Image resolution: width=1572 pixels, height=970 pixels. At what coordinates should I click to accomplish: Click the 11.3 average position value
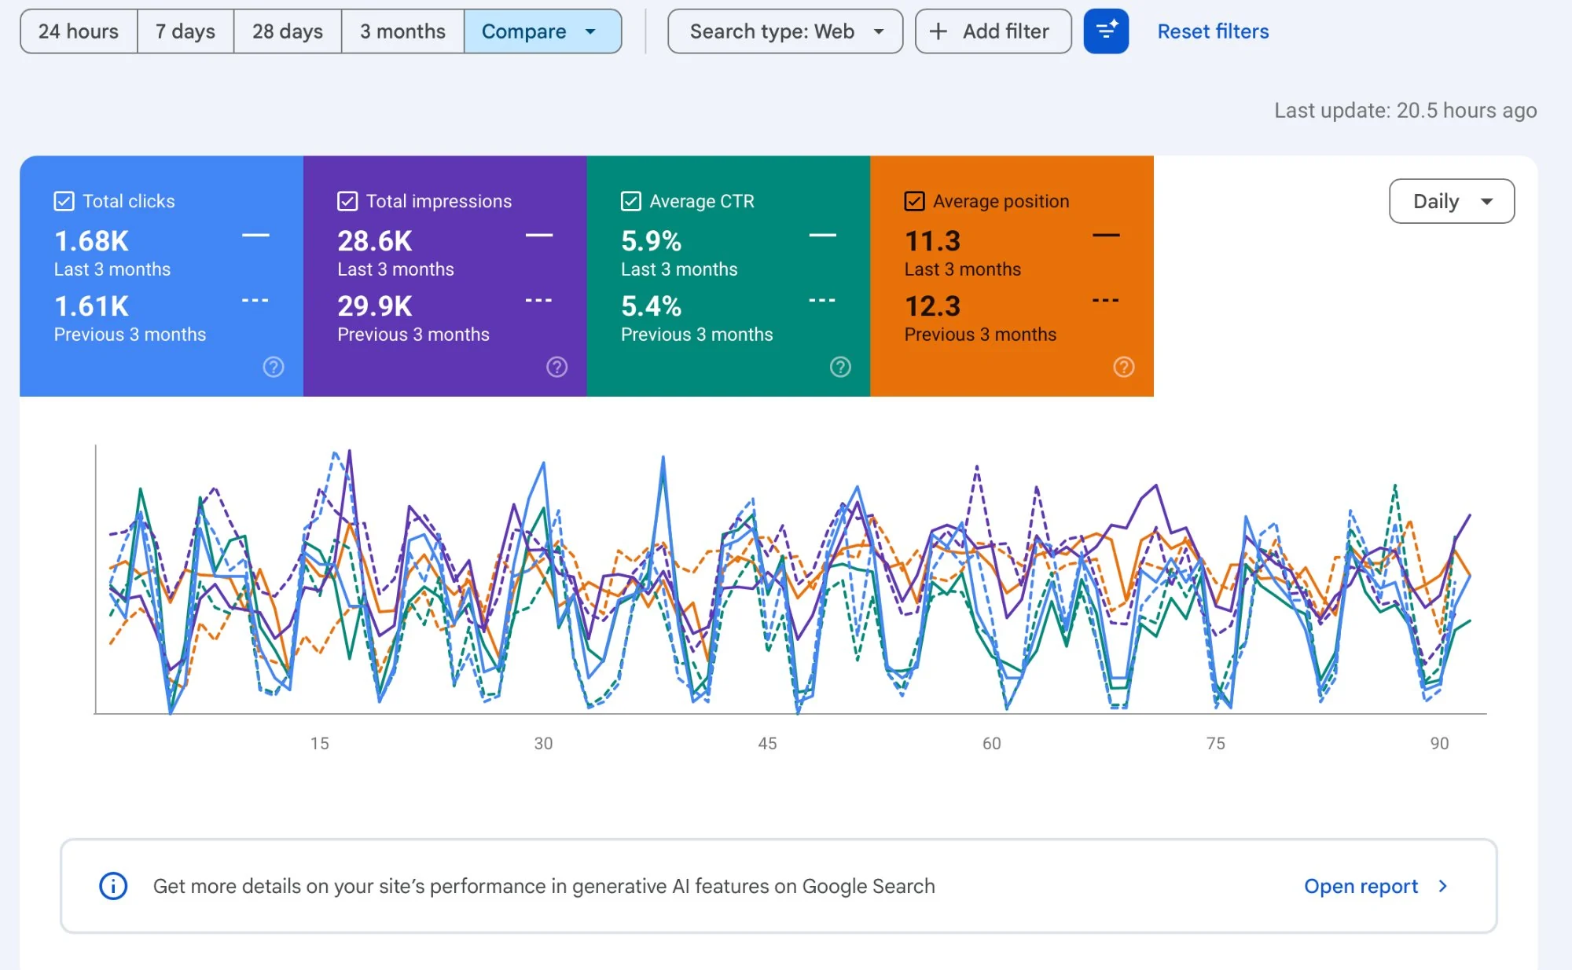click(932, 240)
